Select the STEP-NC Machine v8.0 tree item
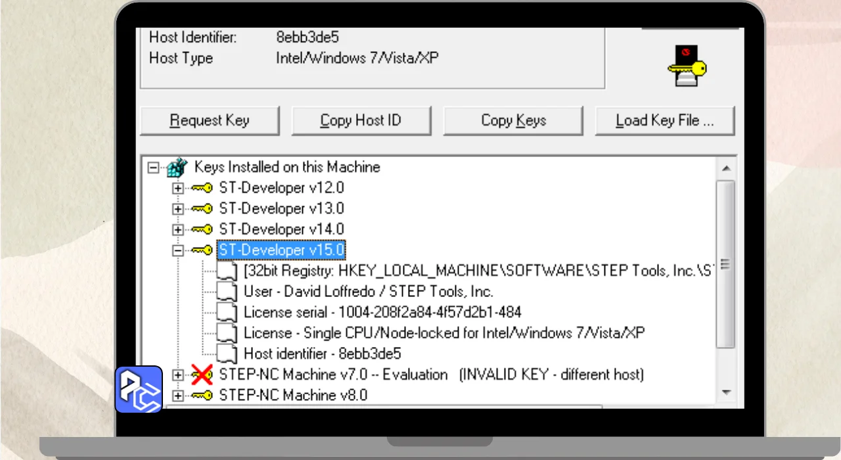The height and width of the screenshot is (460, 841). point(293,396)
